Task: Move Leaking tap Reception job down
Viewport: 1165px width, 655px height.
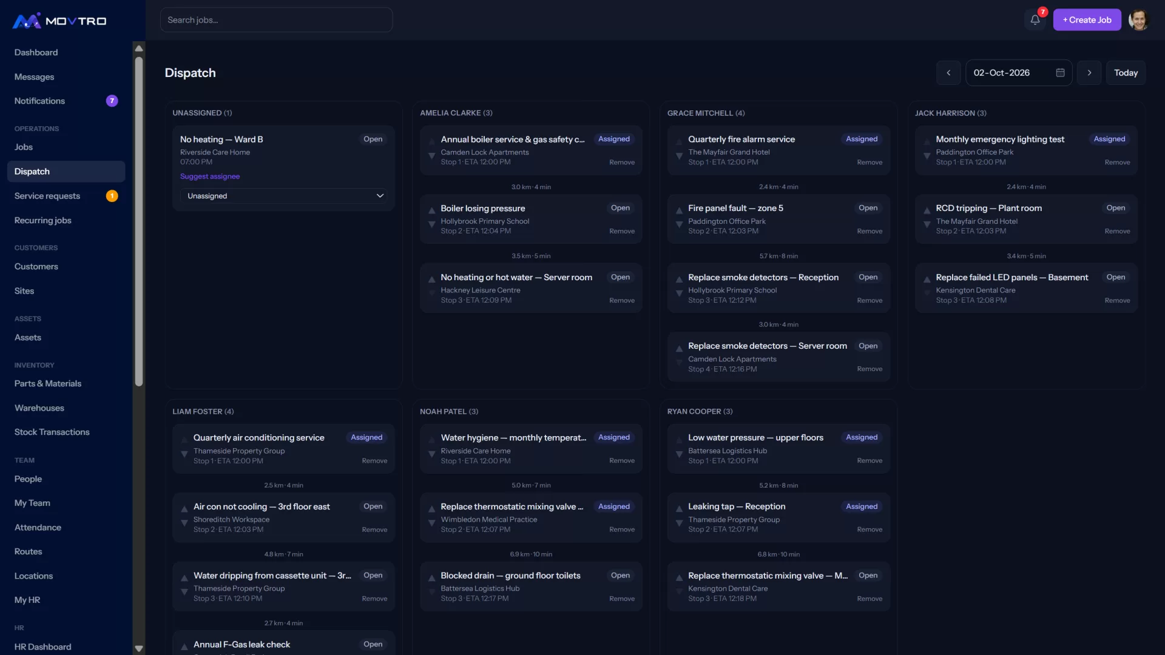Action: (x=679, y=523)
